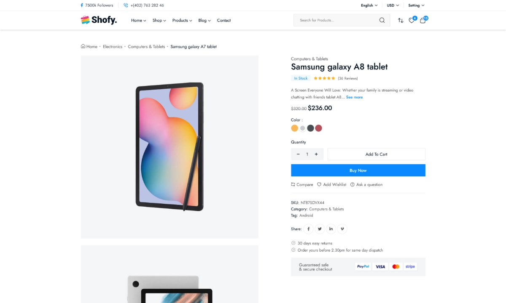Screen dimensions: 506x303
Task: Go to the Contact menu item
Action: [223, 20]
